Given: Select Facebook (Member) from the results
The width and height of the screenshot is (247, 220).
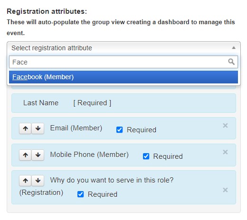Looking at the screenshot, I should 123,77.
